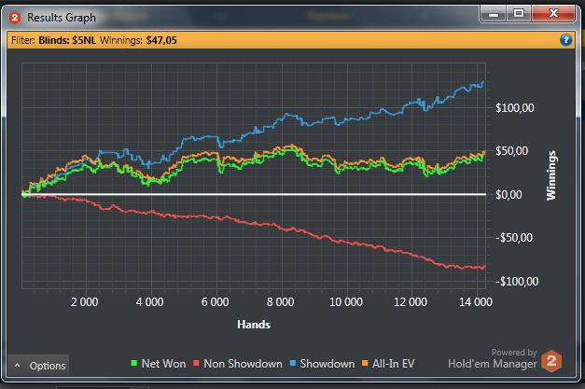Click the blue Showdown legend swatch

(x=293, y=363)
